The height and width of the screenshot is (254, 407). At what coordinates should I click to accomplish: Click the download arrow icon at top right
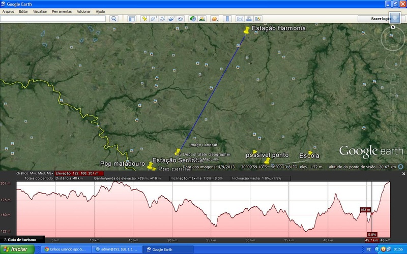tap(395, 18)
